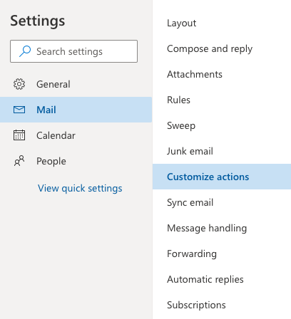The height and width of the screenshot is (319, 291).
Task: Go to Attachments settings
Action: coord(195,74)
